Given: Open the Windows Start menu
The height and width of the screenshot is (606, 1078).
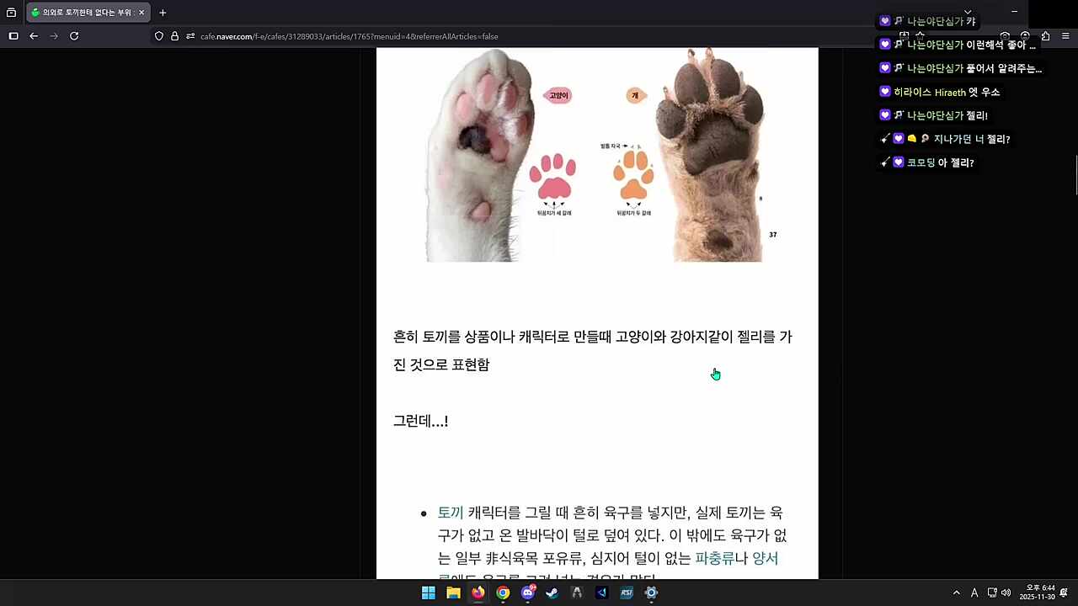Looking at the screenshot, I should point(428,593).
